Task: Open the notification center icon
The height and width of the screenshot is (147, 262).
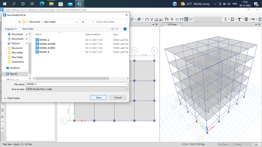Action: tap(256, 4)
